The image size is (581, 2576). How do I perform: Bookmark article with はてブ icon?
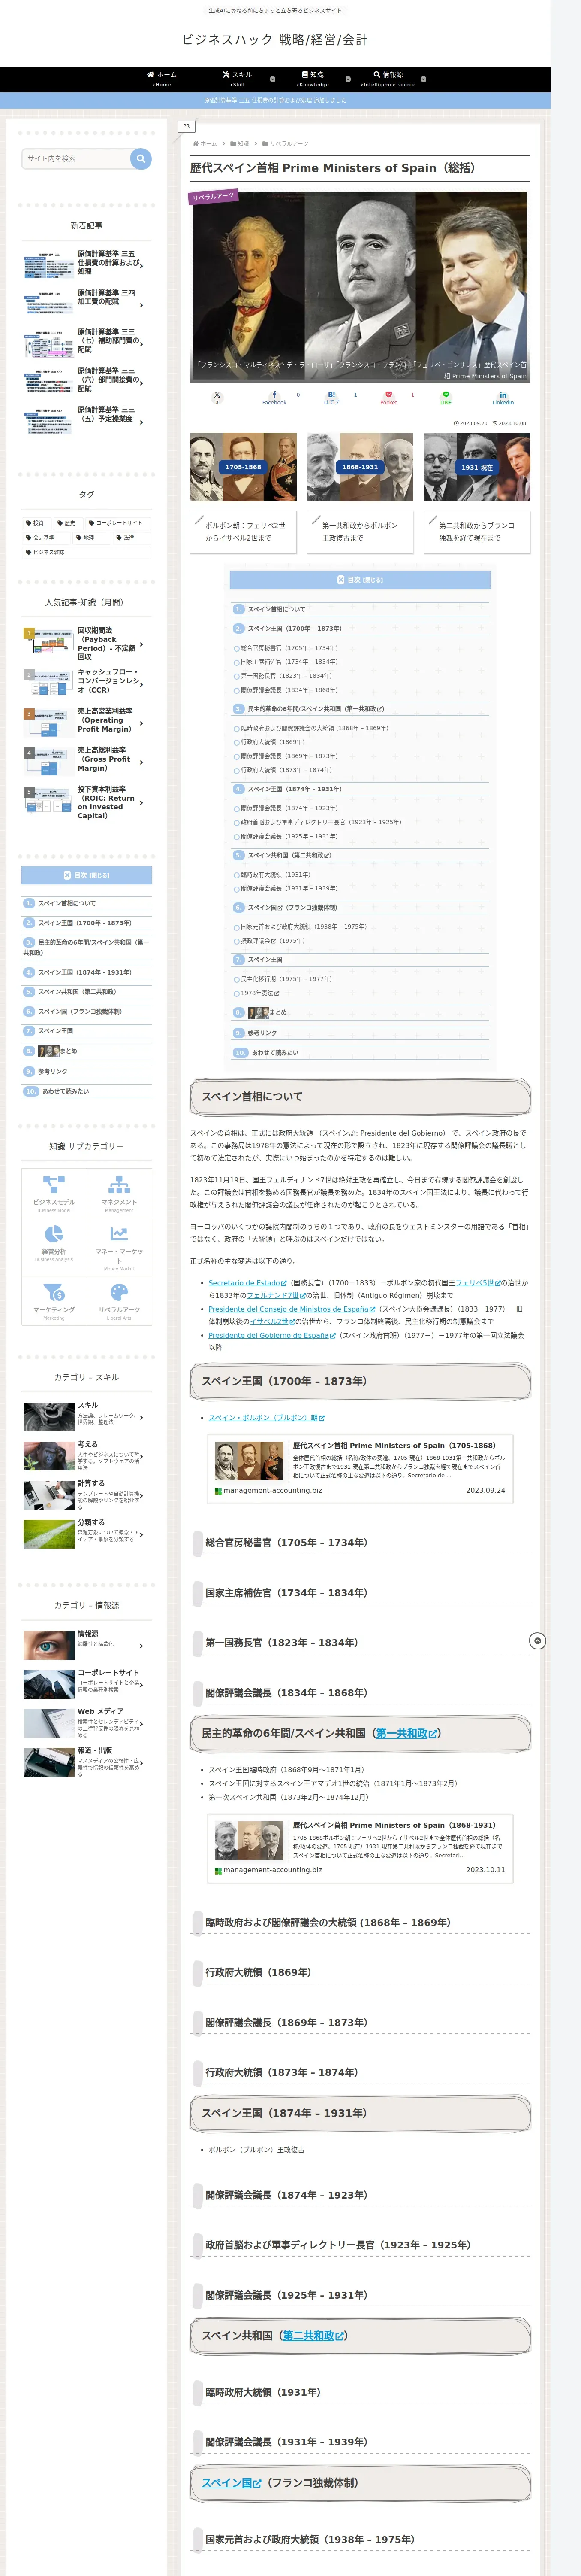tap(331, 397)
